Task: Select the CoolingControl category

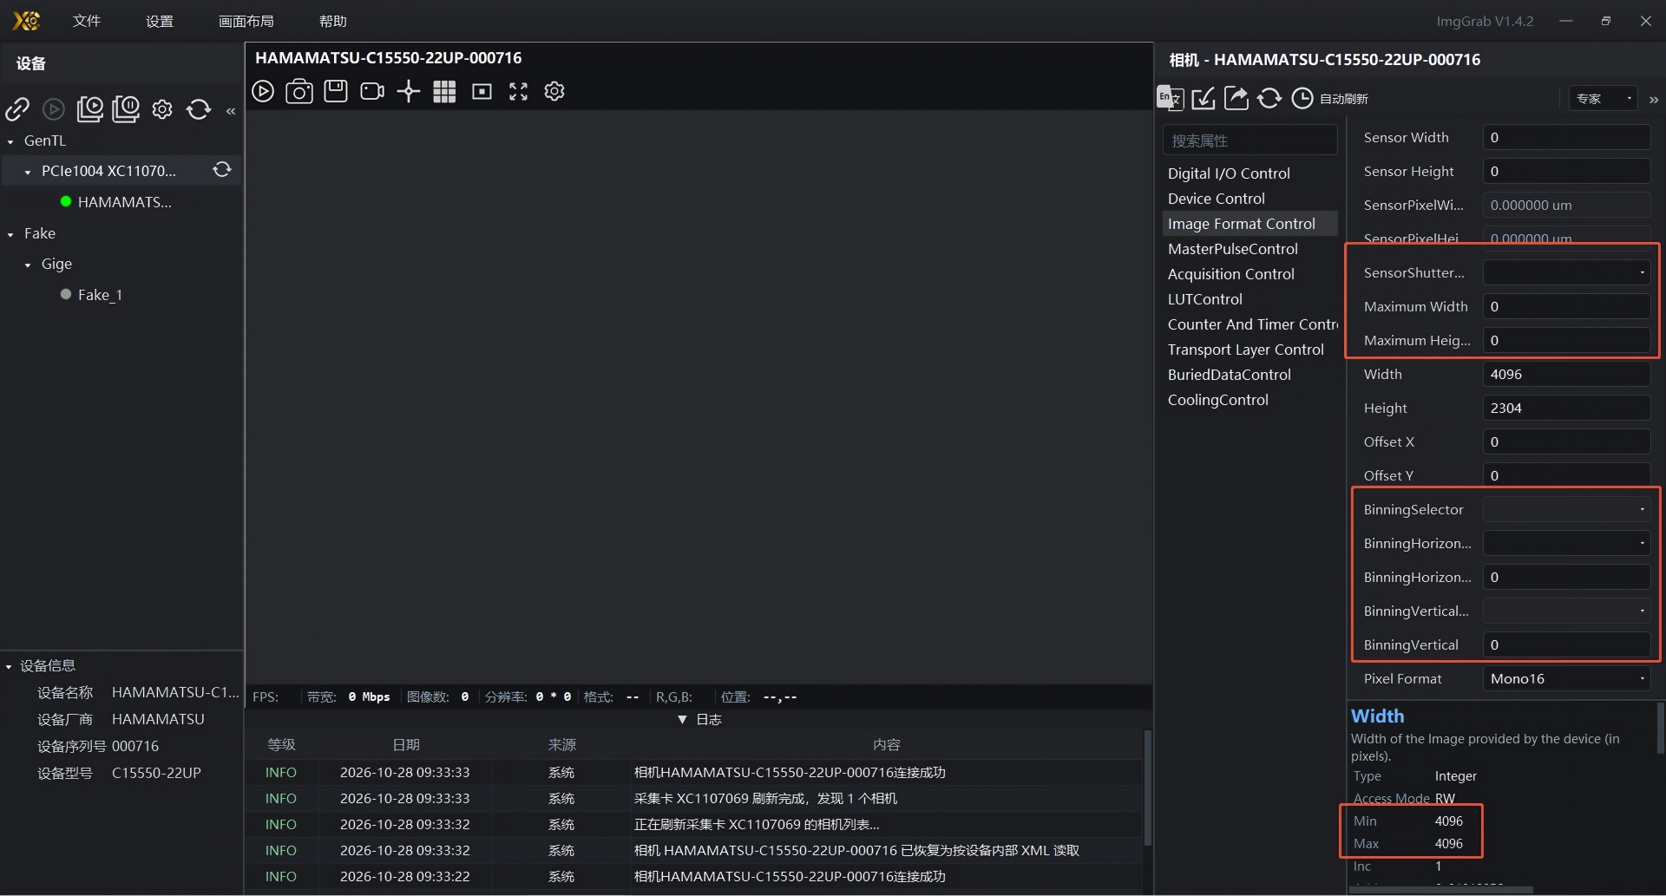Action: tap(1217, 400)
